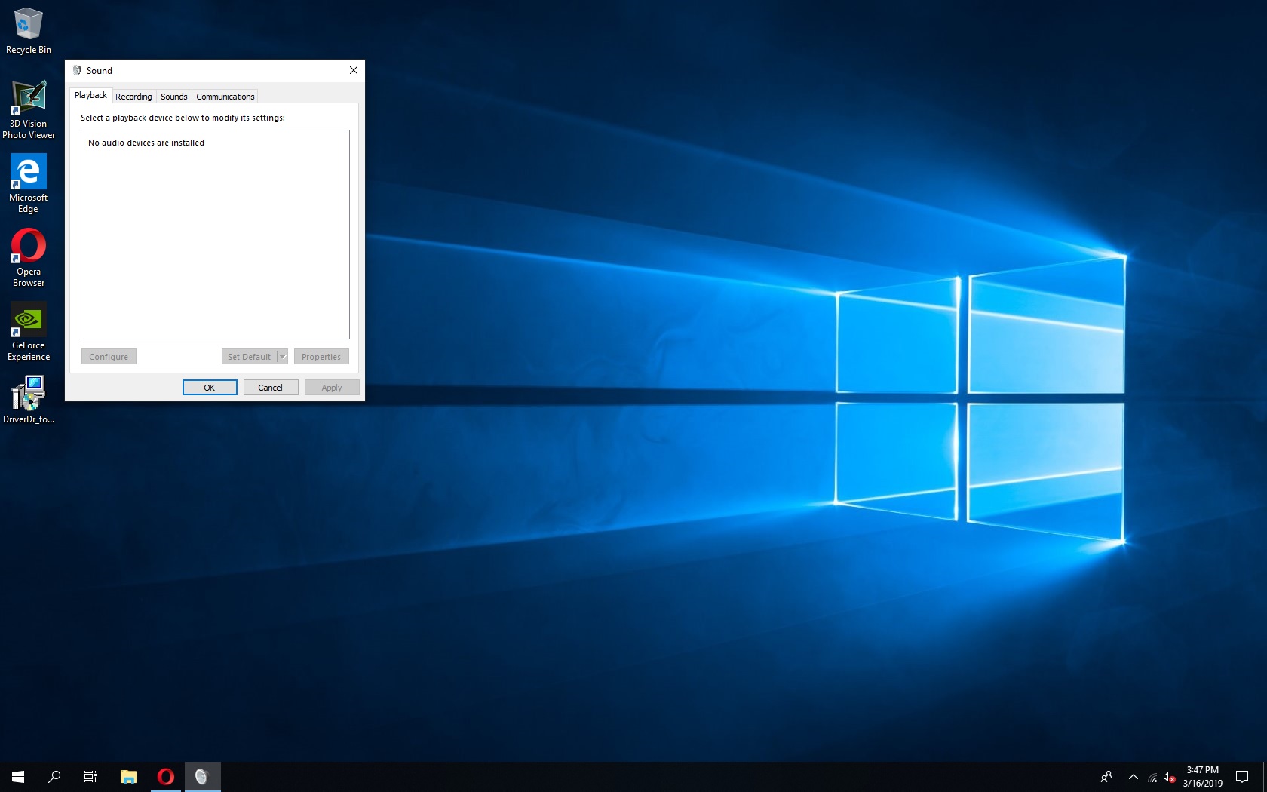Click Cancel in the Sound dialog
Image resolution: width=1267 pixels, height=792 pixels.
coord(270,388)
